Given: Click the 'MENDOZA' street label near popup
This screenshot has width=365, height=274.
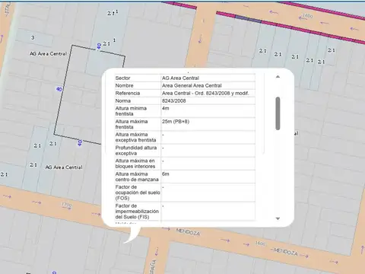Looking at the screenshot, I should click(188, 232).
